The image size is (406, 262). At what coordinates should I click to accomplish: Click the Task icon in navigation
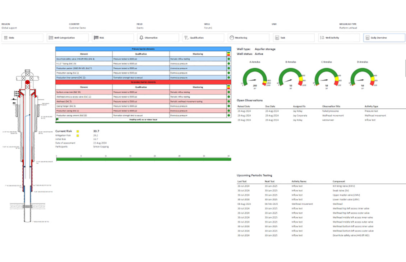pos(277,38)
